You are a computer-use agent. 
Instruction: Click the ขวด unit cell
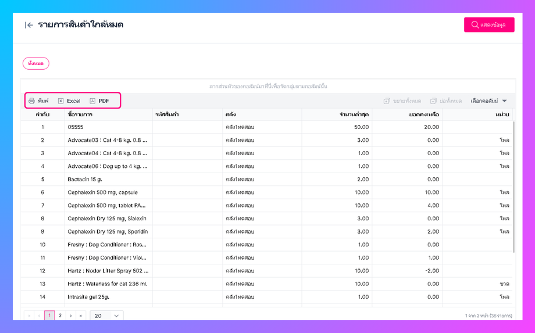coord(477,284)
